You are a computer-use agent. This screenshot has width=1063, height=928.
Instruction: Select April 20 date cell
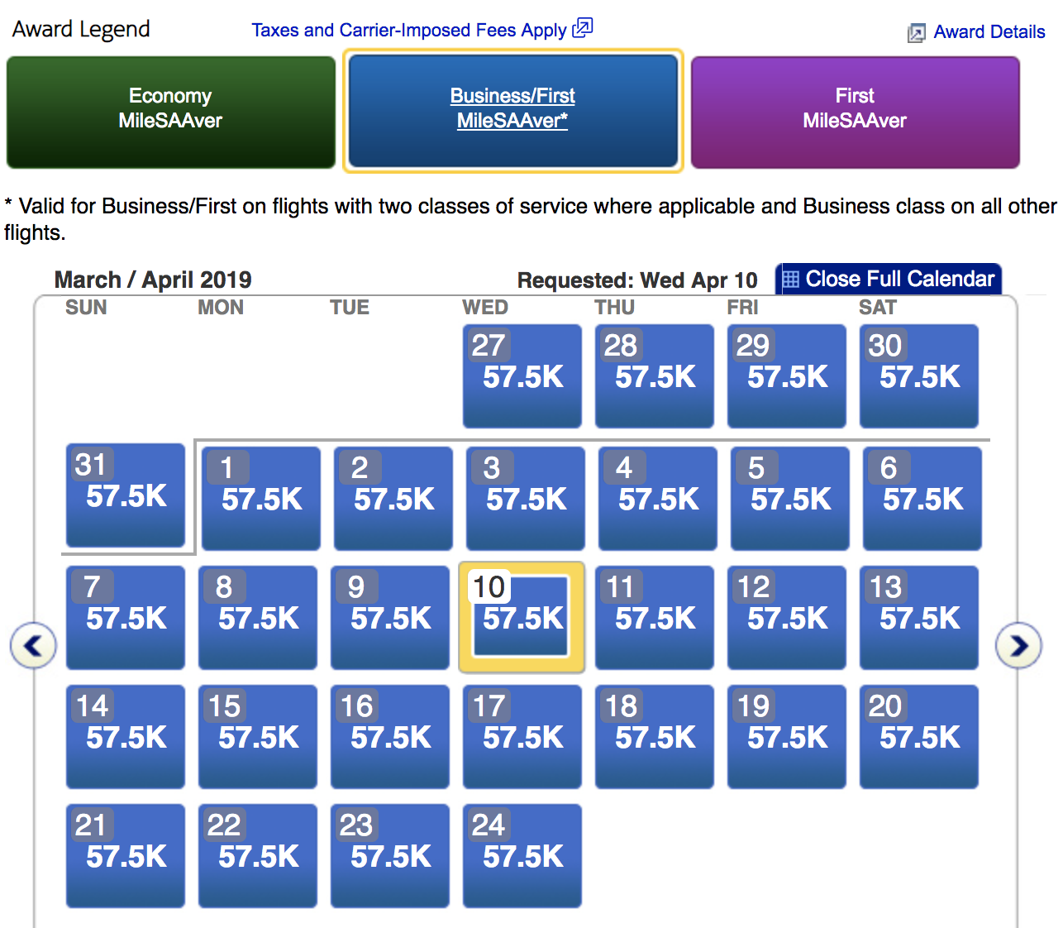(919, 737)
